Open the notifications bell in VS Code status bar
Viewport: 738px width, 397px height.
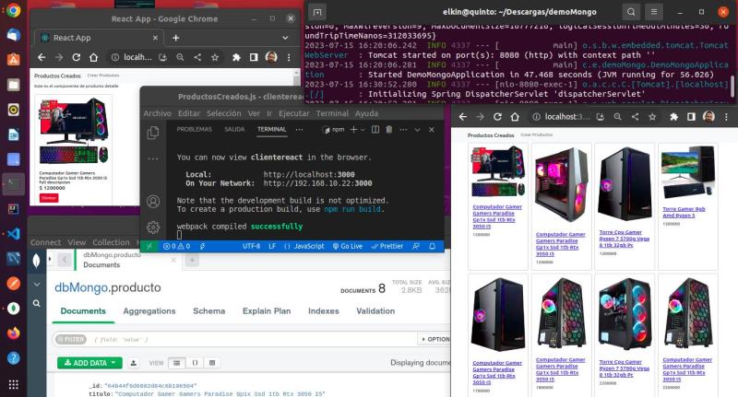[431, 247]
